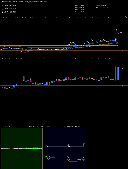This screenshot has height=169, width=128.
Task: Click the blue DOW ST legend swatch
Action: coord(3,6)
